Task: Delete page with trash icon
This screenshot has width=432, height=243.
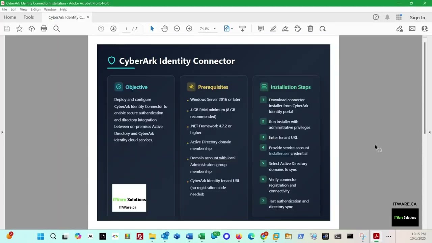Action: (310, 29)
